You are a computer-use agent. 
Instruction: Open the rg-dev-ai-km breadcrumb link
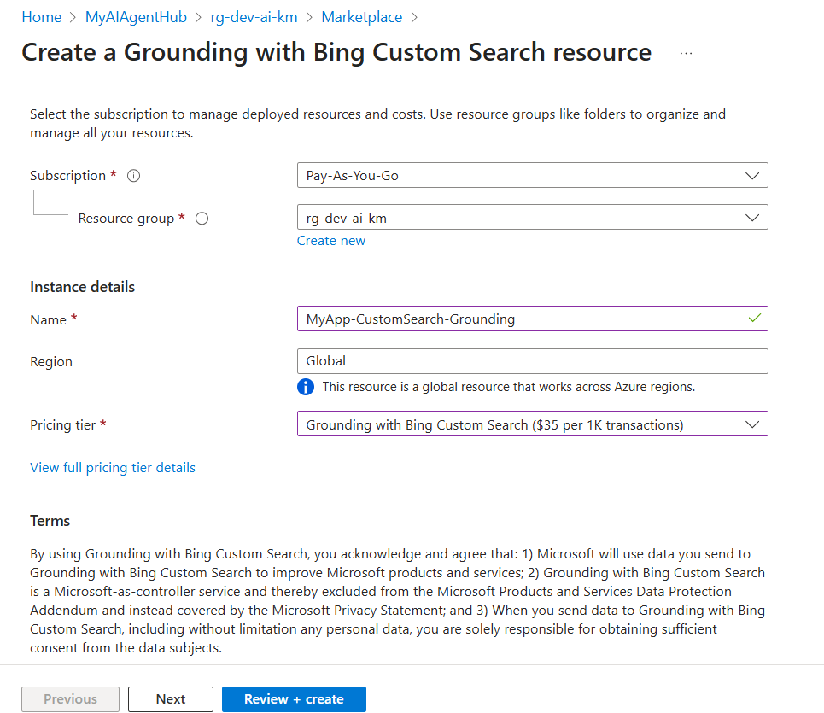254,17
